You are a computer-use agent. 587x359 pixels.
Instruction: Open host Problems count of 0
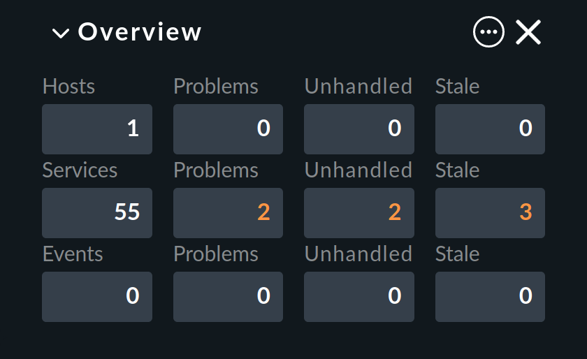click(228, 129)
